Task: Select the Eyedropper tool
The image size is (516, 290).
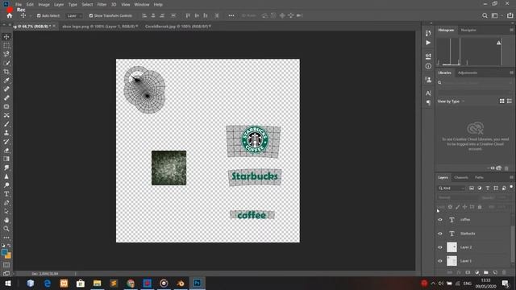Action: pos(6,81)
